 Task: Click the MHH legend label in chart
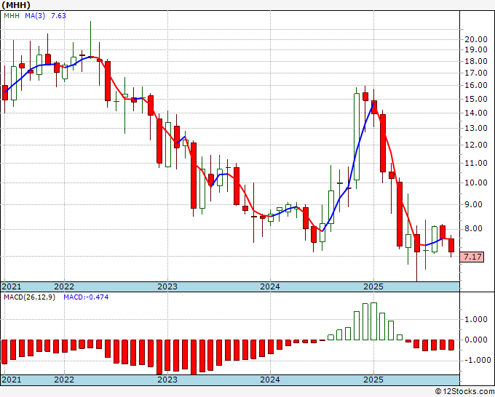coord(12,16)
